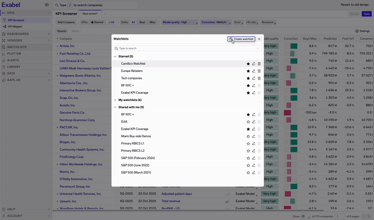Image resolution: width=374 pixels, height=220 pixels.
Task: Go to next results page
Action: click(x=369, y=216)
